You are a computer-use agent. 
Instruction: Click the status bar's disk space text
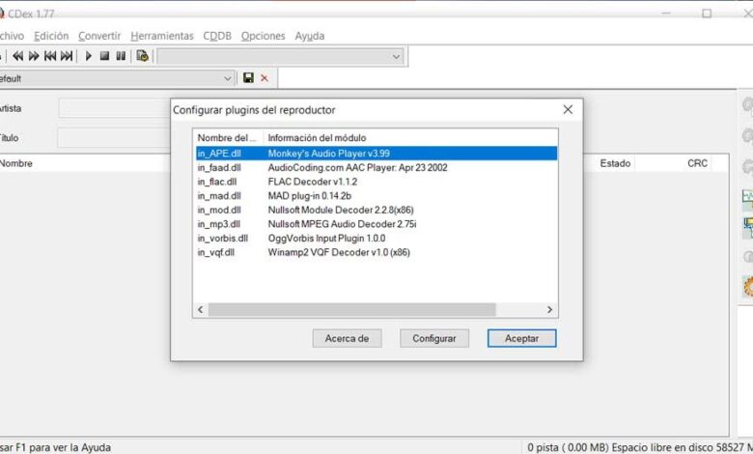point(640,447)
